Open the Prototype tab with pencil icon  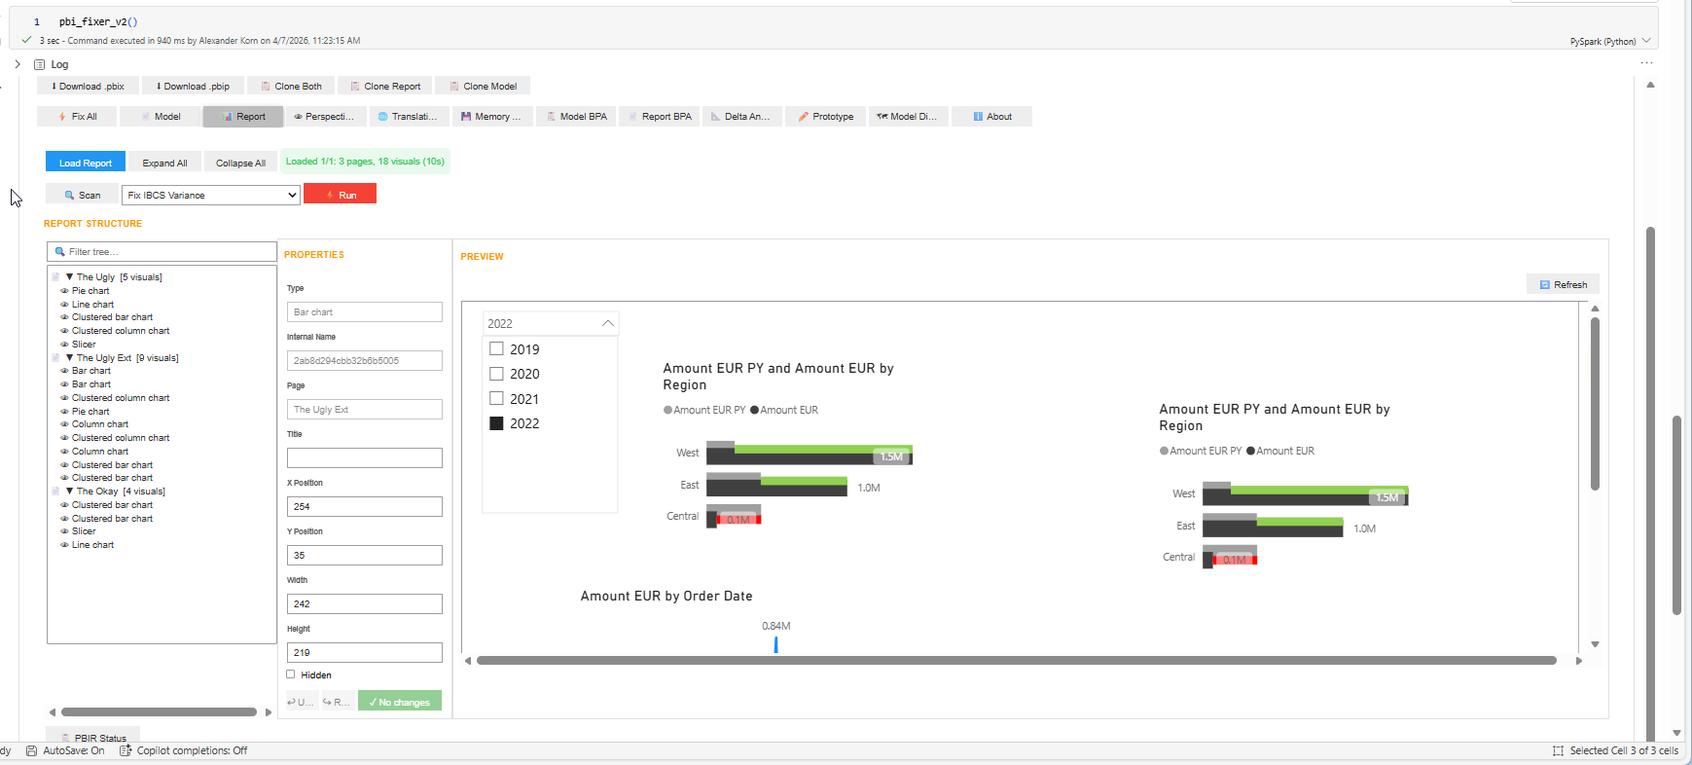tap(825, 116)
